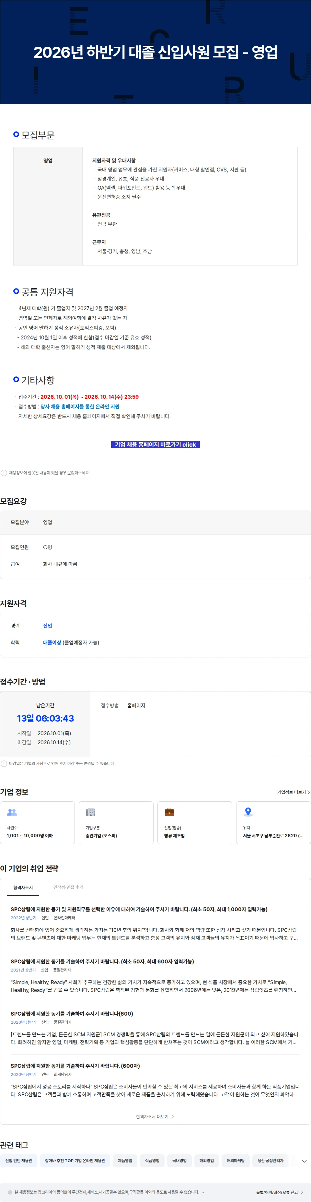Click the 공통 지원자격 section heading

click(x=47, y=292)
